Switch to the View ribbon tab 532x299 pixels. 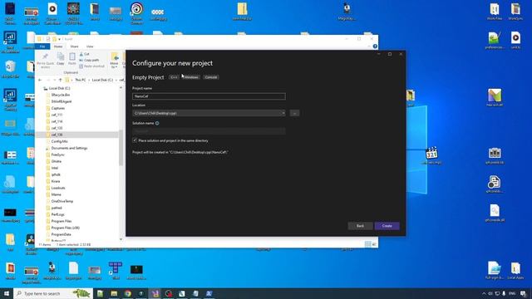pyautogui.click(x=90, y=47)
